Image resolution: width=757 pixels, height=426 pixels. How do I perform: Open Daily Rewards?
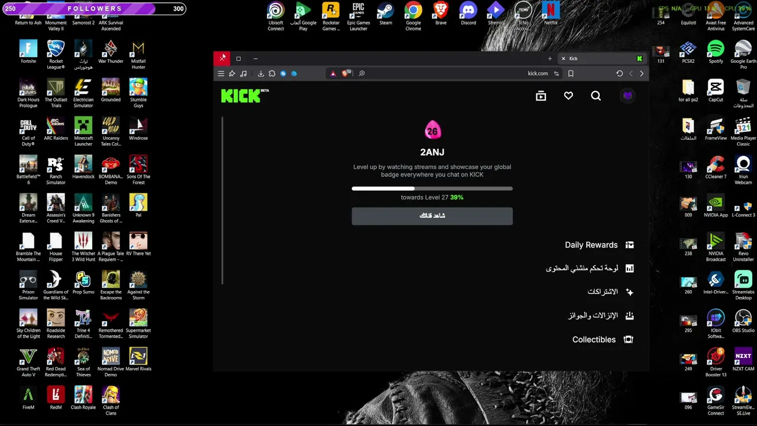tap(599, 245)
